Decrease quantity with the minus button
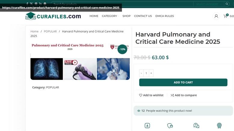Viewport: 234px width, 131px height. [x=141, y=73]
